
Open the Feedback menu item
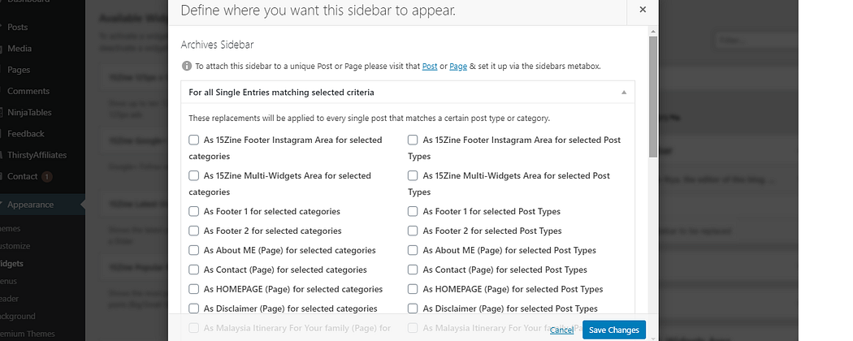[x=25, y=134]
